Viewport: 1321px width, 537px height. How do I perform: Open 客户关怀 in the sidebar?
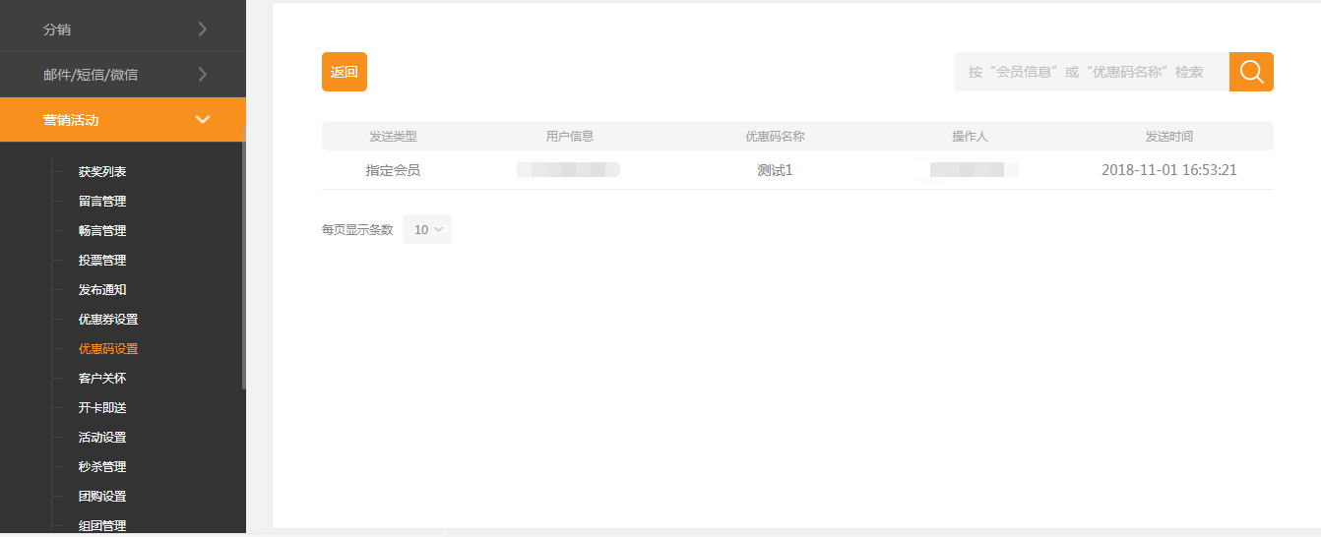102,379
